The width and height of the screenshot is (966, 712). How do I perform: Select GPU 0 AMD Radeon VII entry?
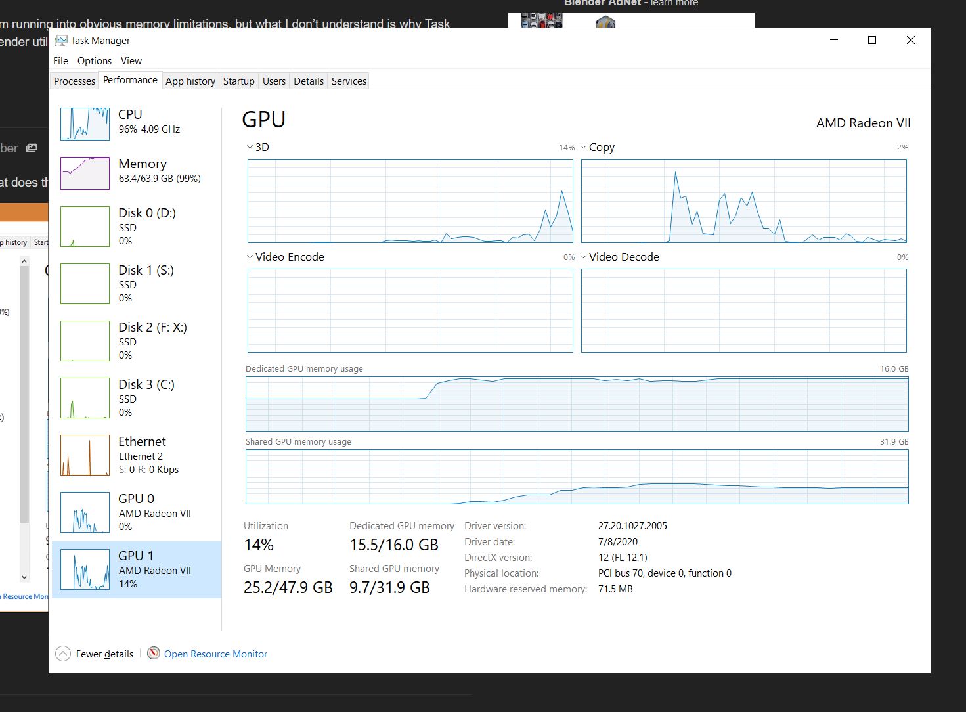(137, 512)
